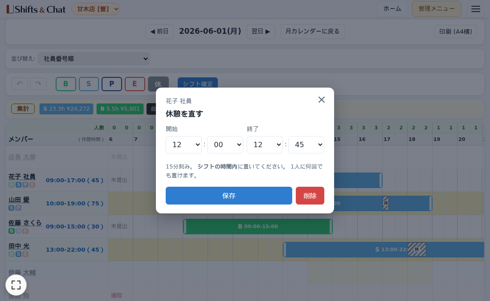Go to ホーム
The width and height of the screenshot is (490, 301).
coord(392,9)
